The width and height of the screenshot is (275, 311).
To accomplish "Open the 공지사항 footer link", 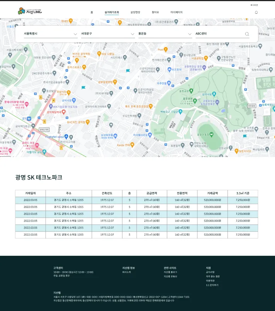I will click(x=210, y=272).
